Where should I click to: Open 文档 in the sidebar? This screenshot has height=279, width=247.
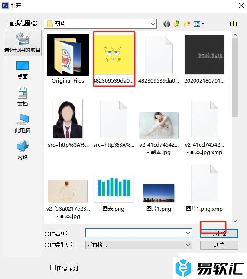coord(23,96)
